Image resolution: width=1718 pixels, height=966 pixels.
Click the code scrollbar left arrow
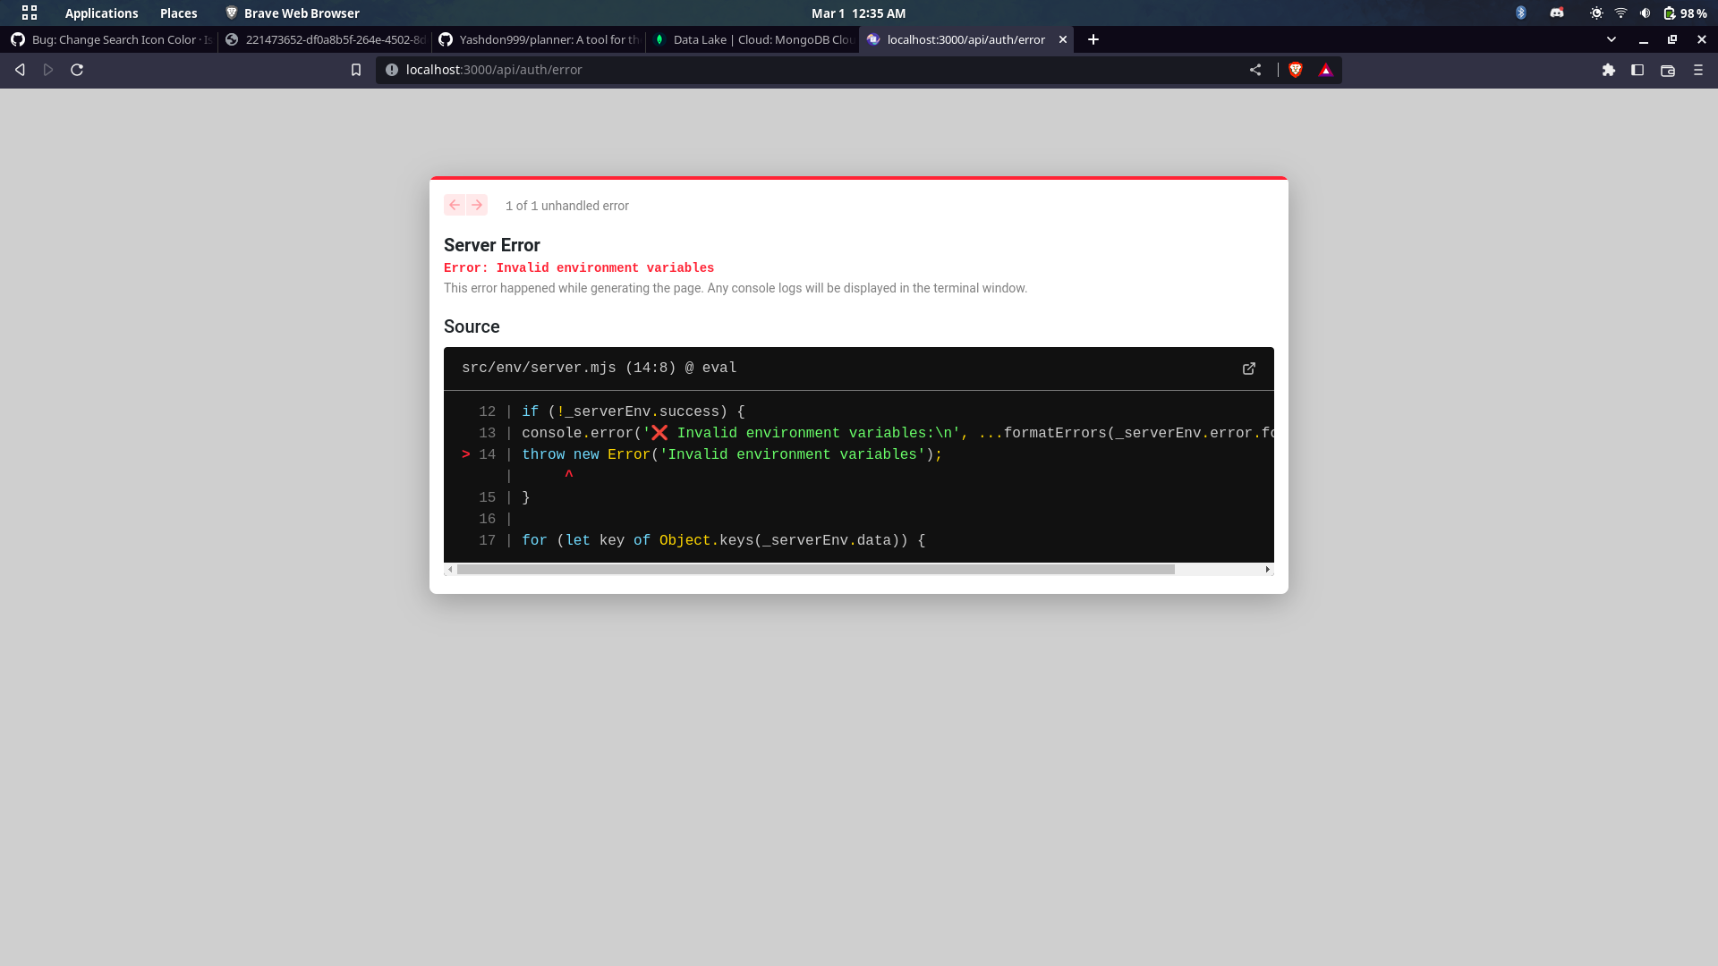coord(450,570)
